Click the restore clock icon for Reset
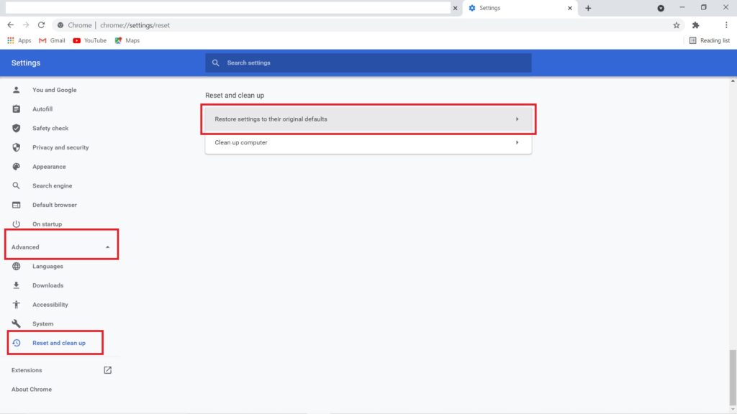Screen dimensions: 737x414 pyautogui.click(x=16, y=343)
